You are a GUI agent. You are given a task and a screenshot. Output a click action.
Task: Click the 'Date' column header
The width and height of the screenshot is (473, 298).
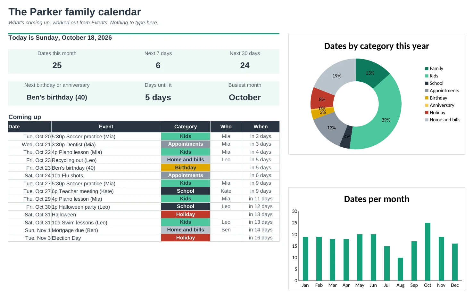(x=29, y=127)
